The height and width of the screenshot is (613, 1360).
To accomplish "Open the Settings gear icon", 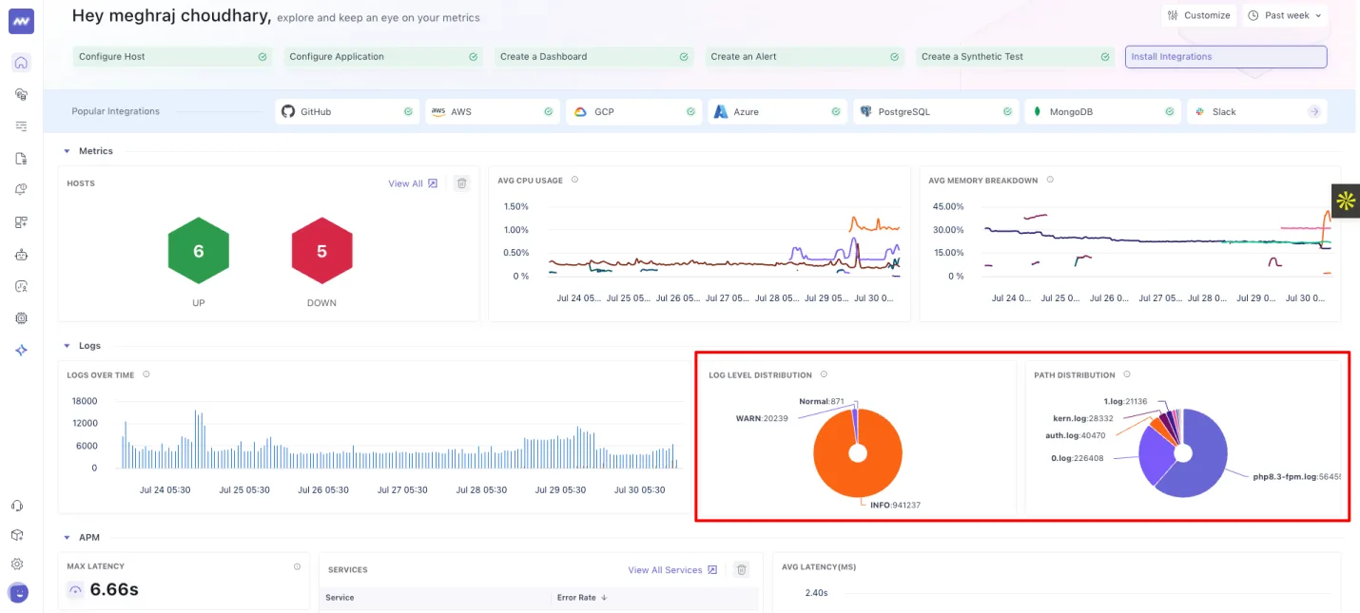I will [17, 564].
